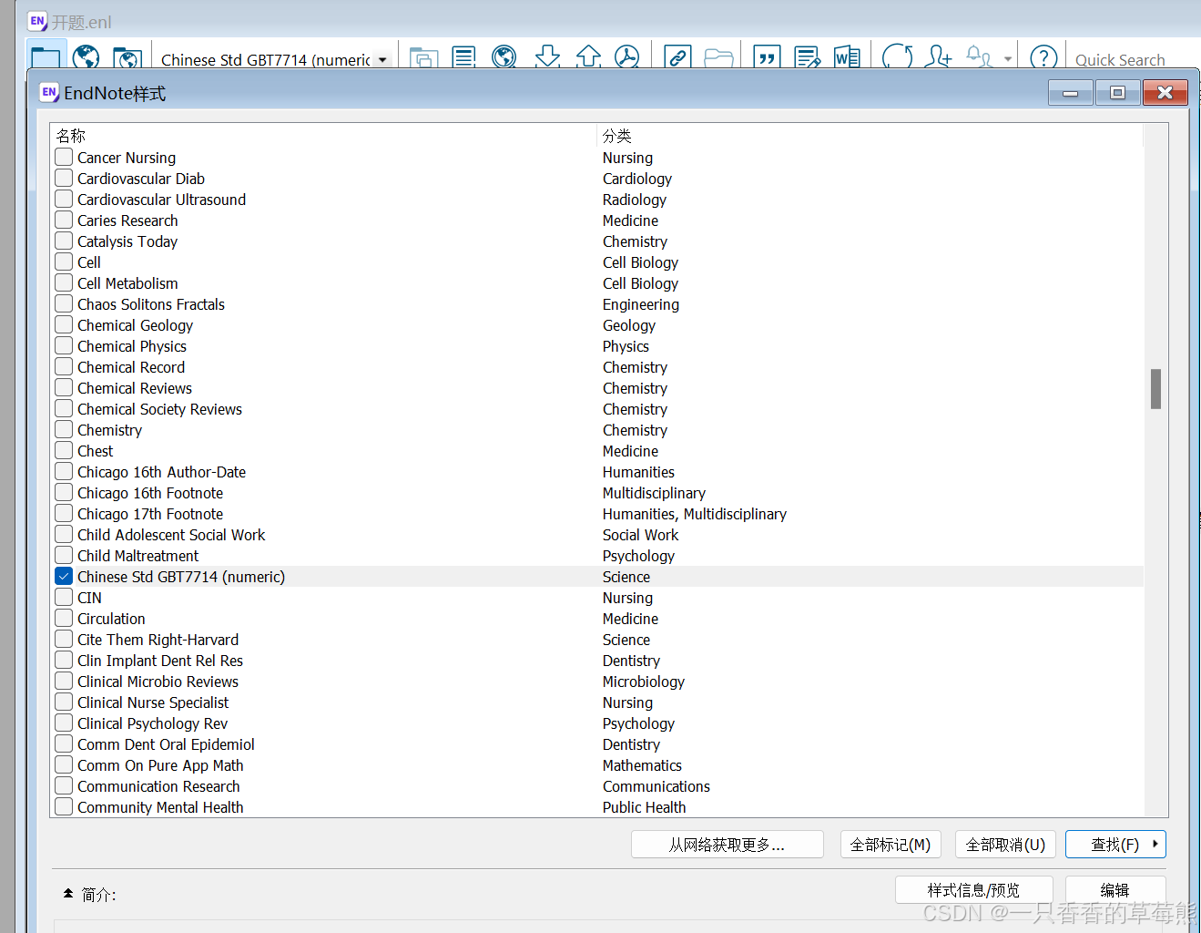Click EndNote icon in 样式 dialog title
Image resolution: width=1201 pixels, height=933 pixels.
point(49,93)
